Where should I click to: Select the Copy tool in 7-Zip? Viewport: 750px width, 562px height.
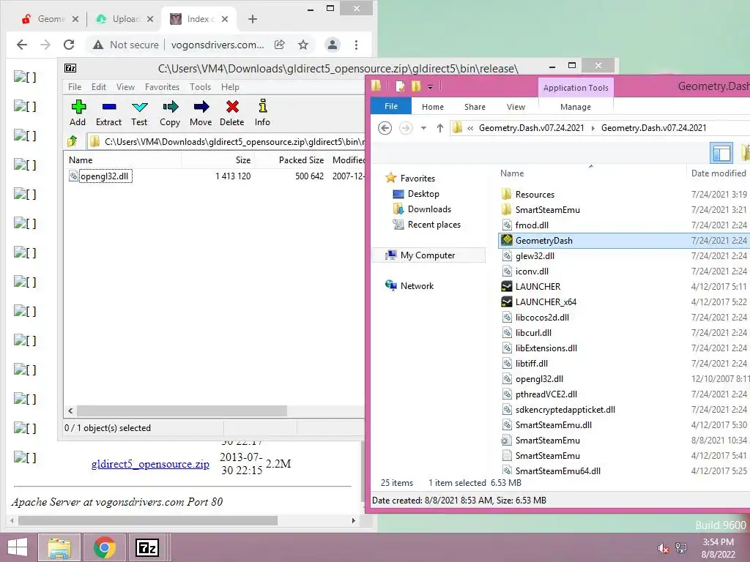coord(170,113)
